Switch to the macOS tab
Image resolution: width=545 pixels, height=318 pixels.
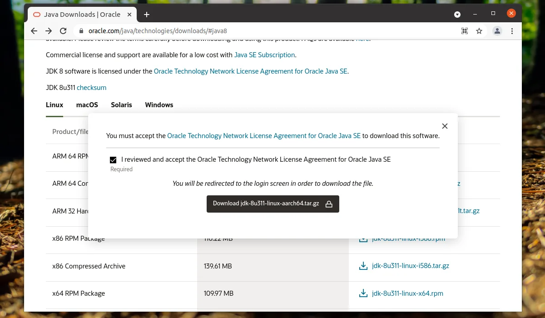pyautogui.click(x=87, y=105)
